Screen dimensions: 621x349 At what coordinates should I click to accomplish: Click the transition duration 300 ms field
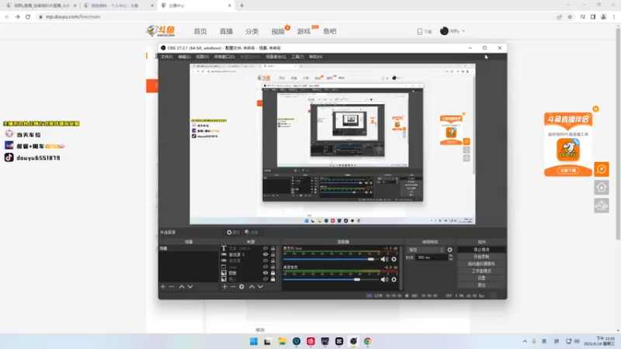pos(432,257)
